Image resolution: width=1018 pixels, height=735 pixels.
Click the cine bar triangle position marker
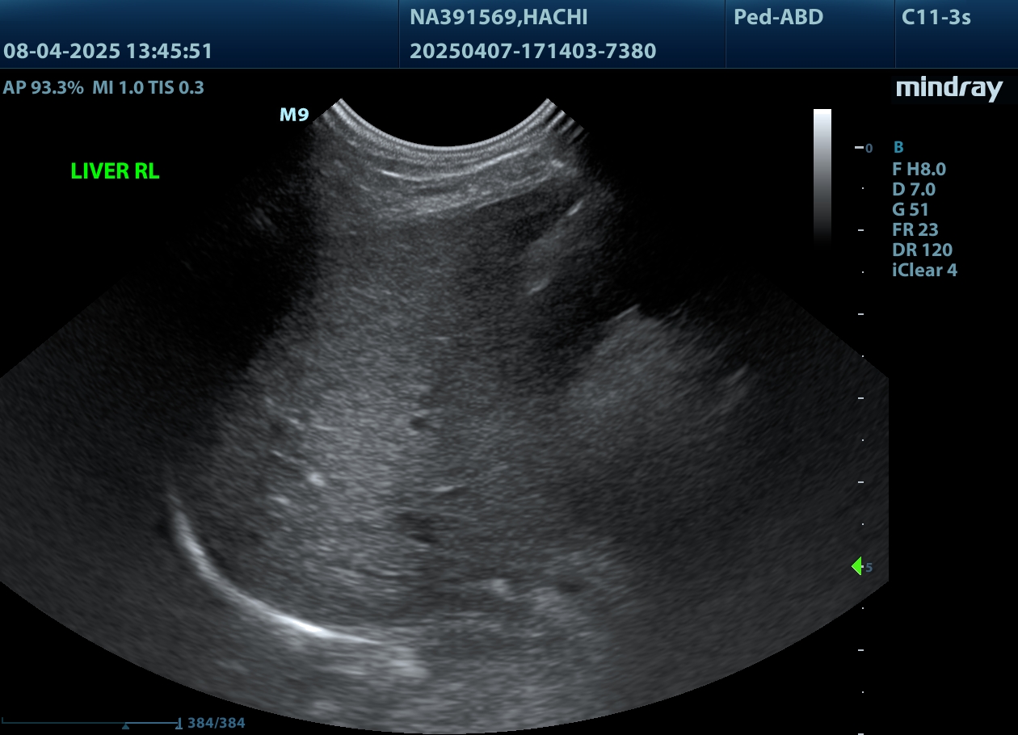coord(125,726)
